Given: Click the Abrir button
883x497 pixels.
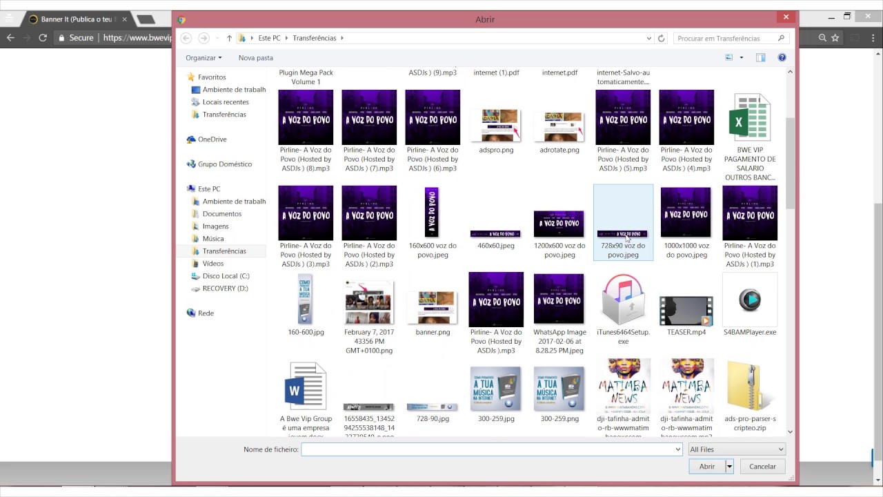Looking at the screenshot, I should (707, 467).
